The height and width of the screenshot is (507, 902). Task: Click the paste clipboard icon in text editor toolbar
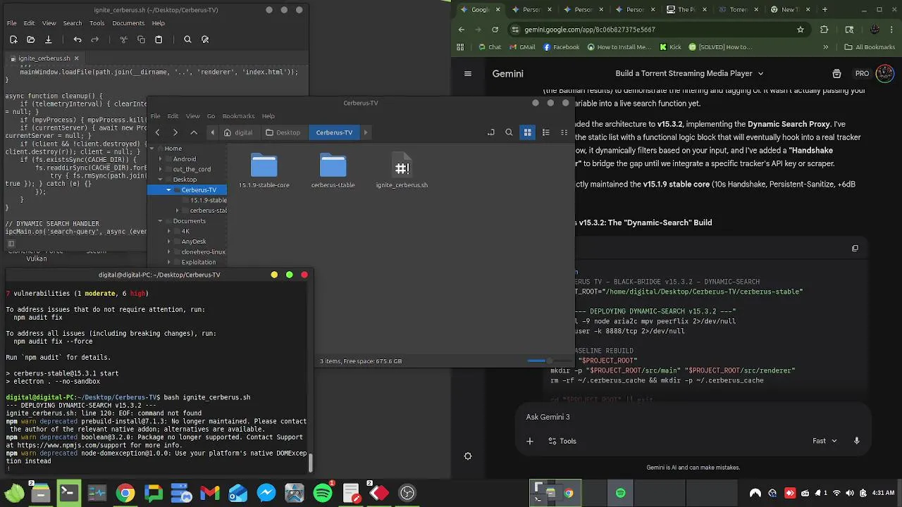click(x=159, y=39)
